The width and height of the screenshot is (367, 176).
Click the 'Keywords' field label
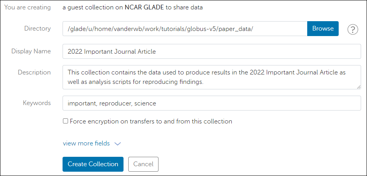point(37,103)
